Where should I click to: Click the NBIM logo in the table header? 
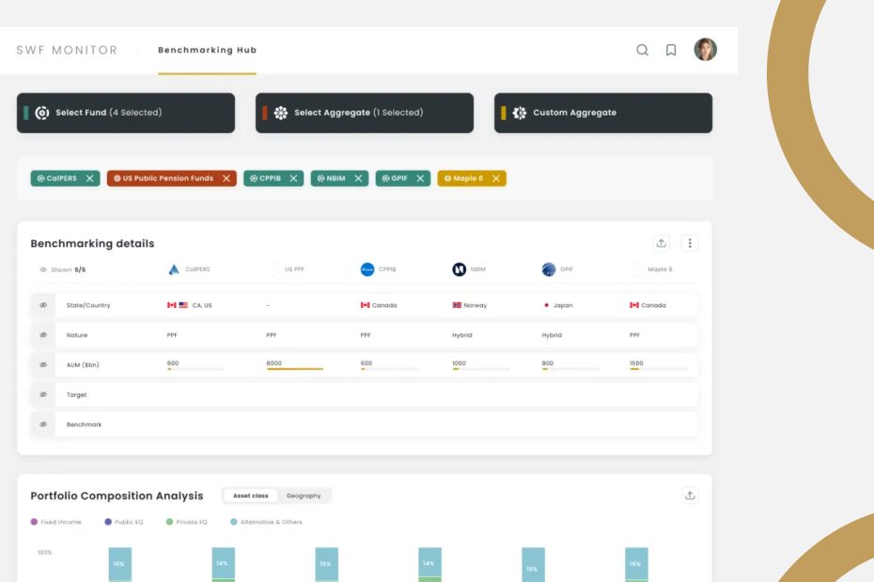pos(460,269)
